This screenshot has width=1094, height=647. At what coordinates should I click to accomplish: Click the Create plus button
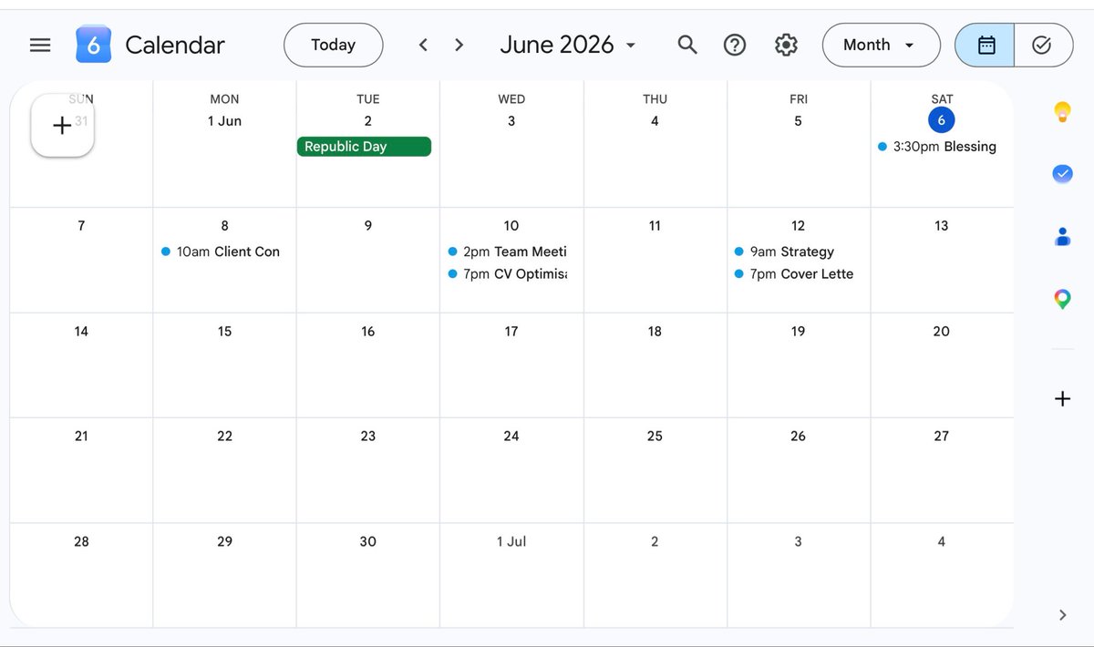click(x=62, y=126)
